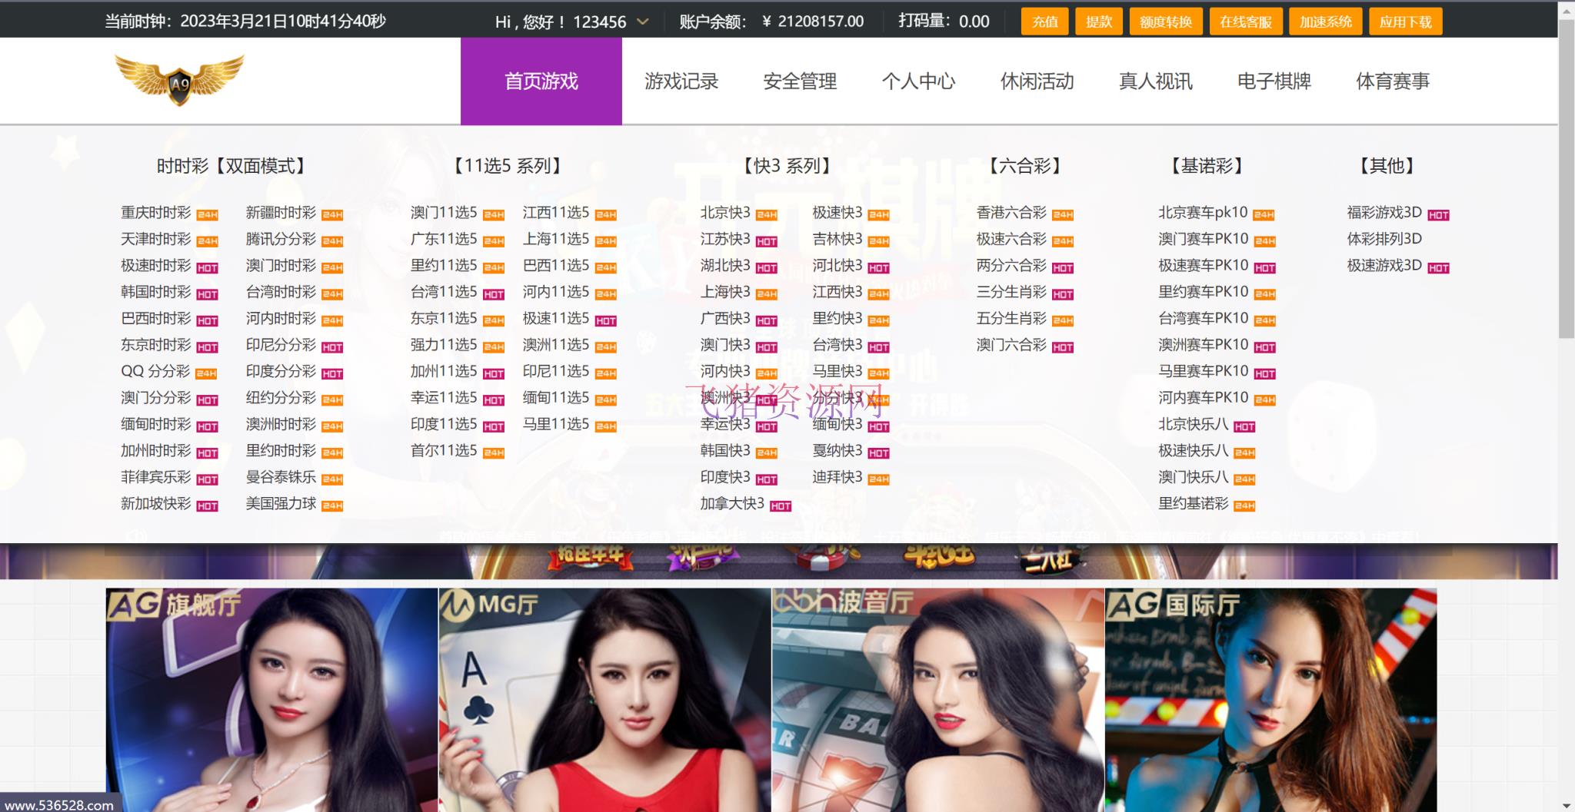Collapse the 首页游戏 mega menu
The image size is (1575, 812).
[541, 81]
